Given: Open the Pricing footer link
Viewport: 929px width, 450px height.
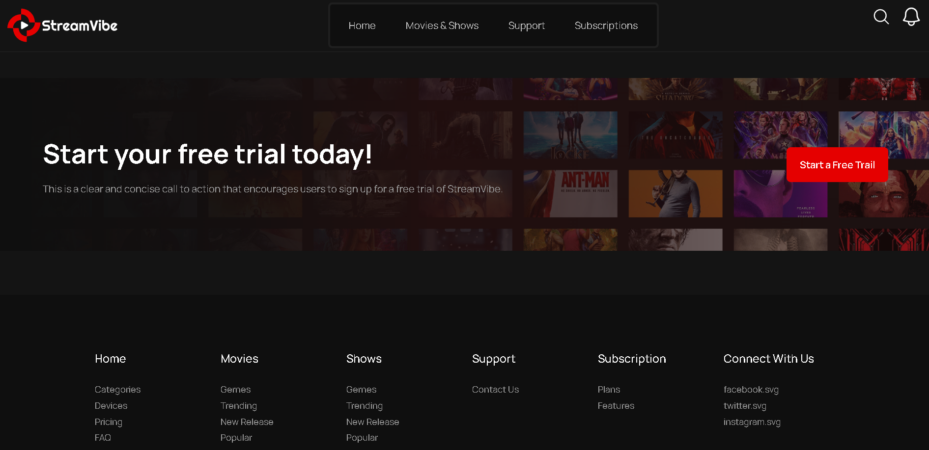Looking at the screenshot, I should point(109,422).
